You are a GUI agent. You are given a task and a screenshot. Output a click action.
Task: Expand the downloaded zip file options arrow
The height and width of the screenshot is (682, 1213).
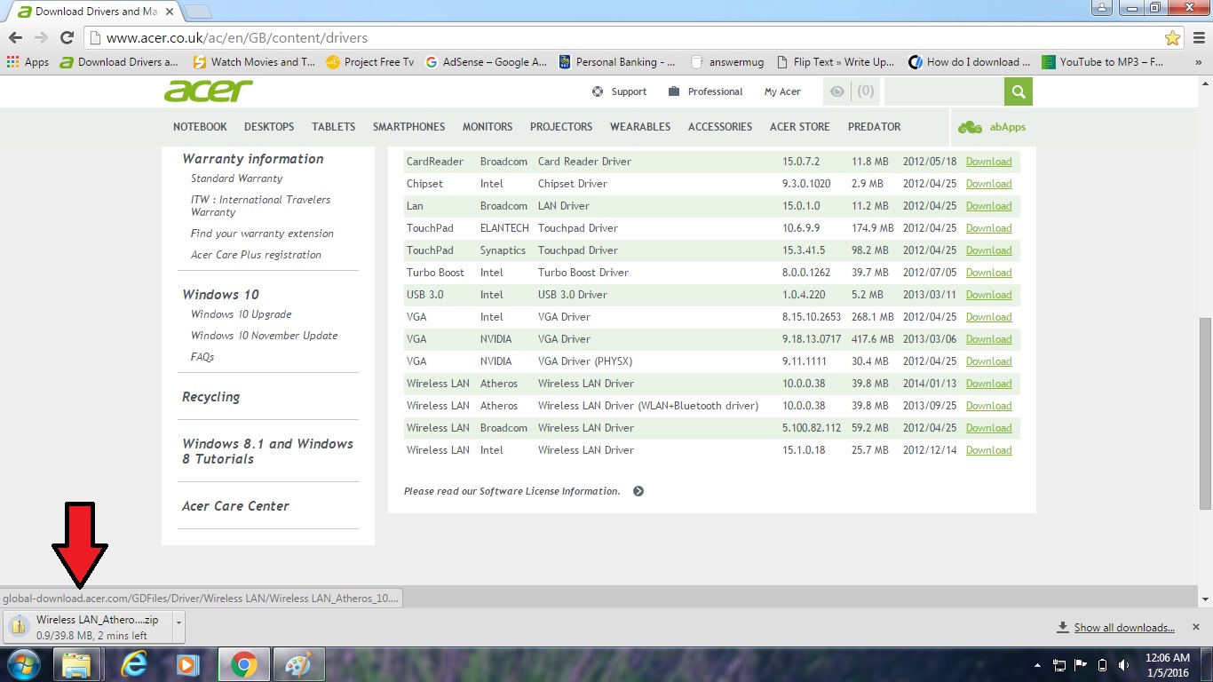[x=178, y=627]
